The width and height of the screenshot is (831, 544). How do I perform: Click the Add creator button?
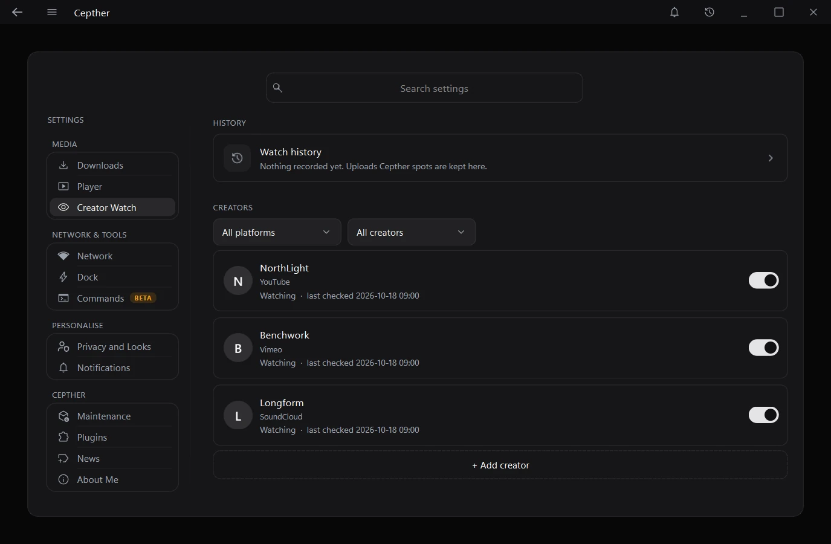click(500, 465)
